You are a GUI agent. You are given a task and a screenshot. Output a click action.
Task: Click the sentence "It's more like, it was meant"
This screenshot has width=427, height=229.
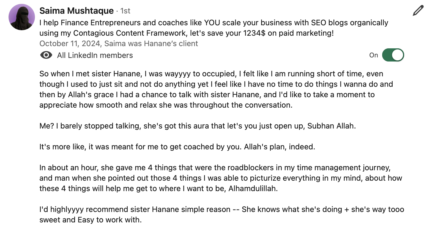(x=177, y=147)
